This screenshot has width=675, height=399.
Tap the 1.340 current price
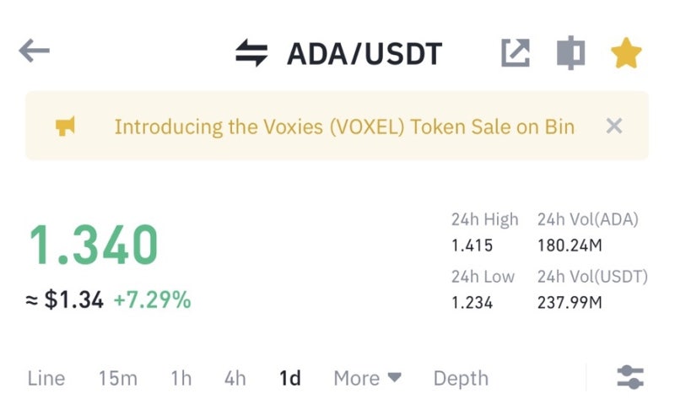pyautogui.click(x=94, y=245)
